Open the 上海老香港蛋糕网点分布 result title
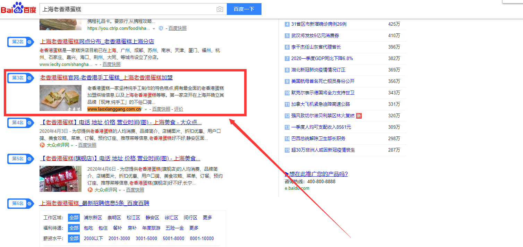The image size is (523, 247). pyautogui.click(x=97, y=41)
